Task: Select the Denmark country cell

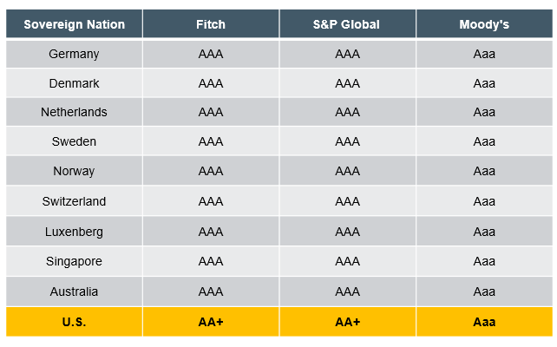Action: [75, 83]
